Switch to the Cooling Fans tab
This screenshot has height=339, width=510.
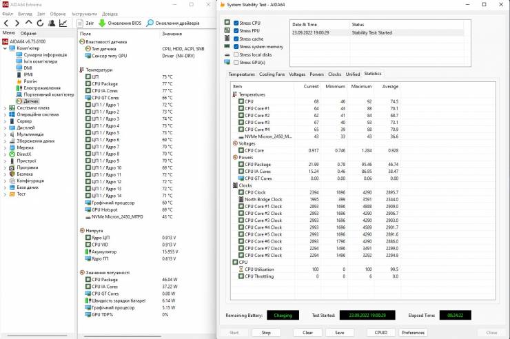coord(272,74)
